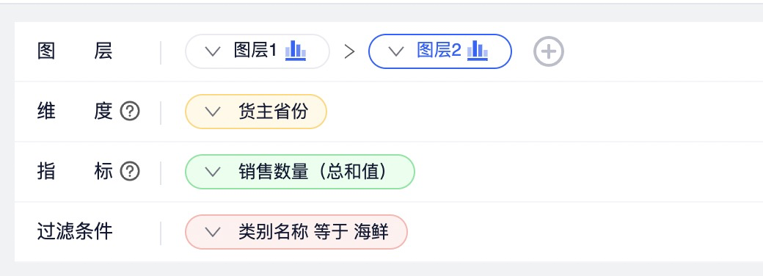Click the 过滤条件 row label
The height and width of the screenshot is (276, 763).
point(75,232)
